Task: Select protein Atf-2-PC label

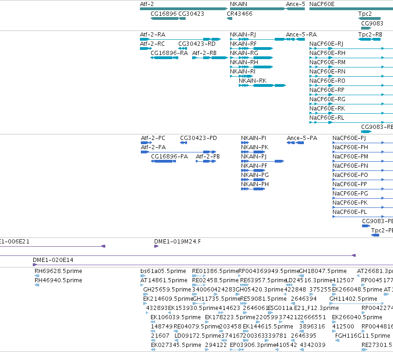Action: (153, 138)
